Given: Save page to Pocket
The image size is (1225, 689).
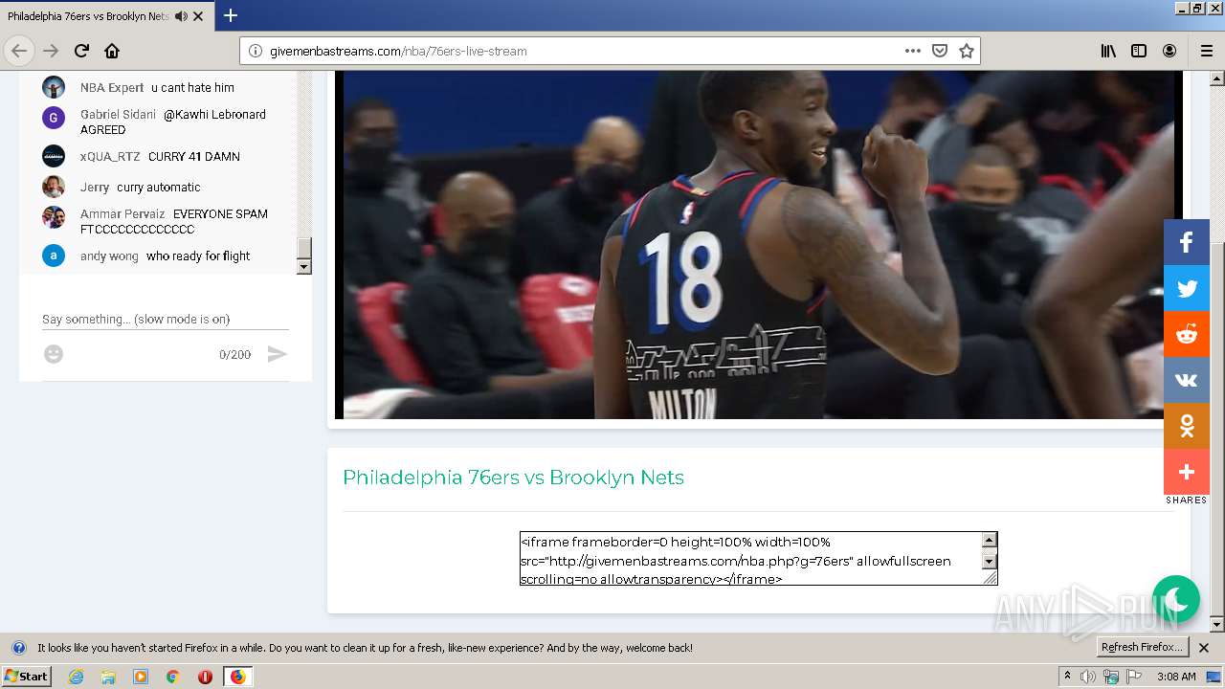Looking at the screenshot, I should tap(940, 51).
